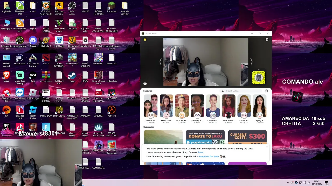Open the OBS desktop shortcut

pyautogui.click(x=72, y=9)
